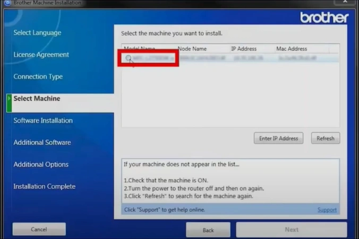Go to the Select Language step
Screen dimensions: 359x239
tap(37, 33)
